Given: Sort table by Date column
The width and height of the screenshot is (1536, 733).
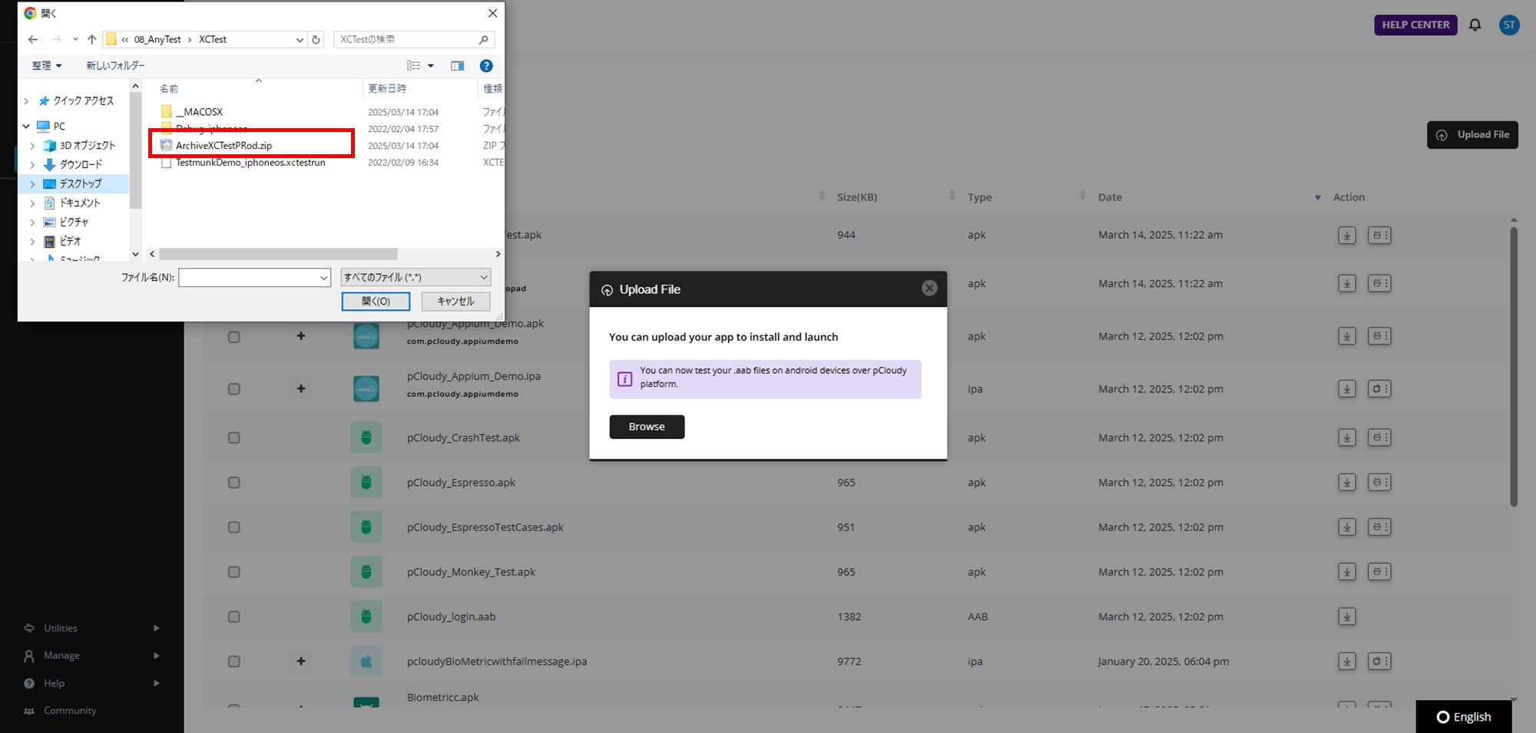Looking at the screenshot, I should point(1110,197).
